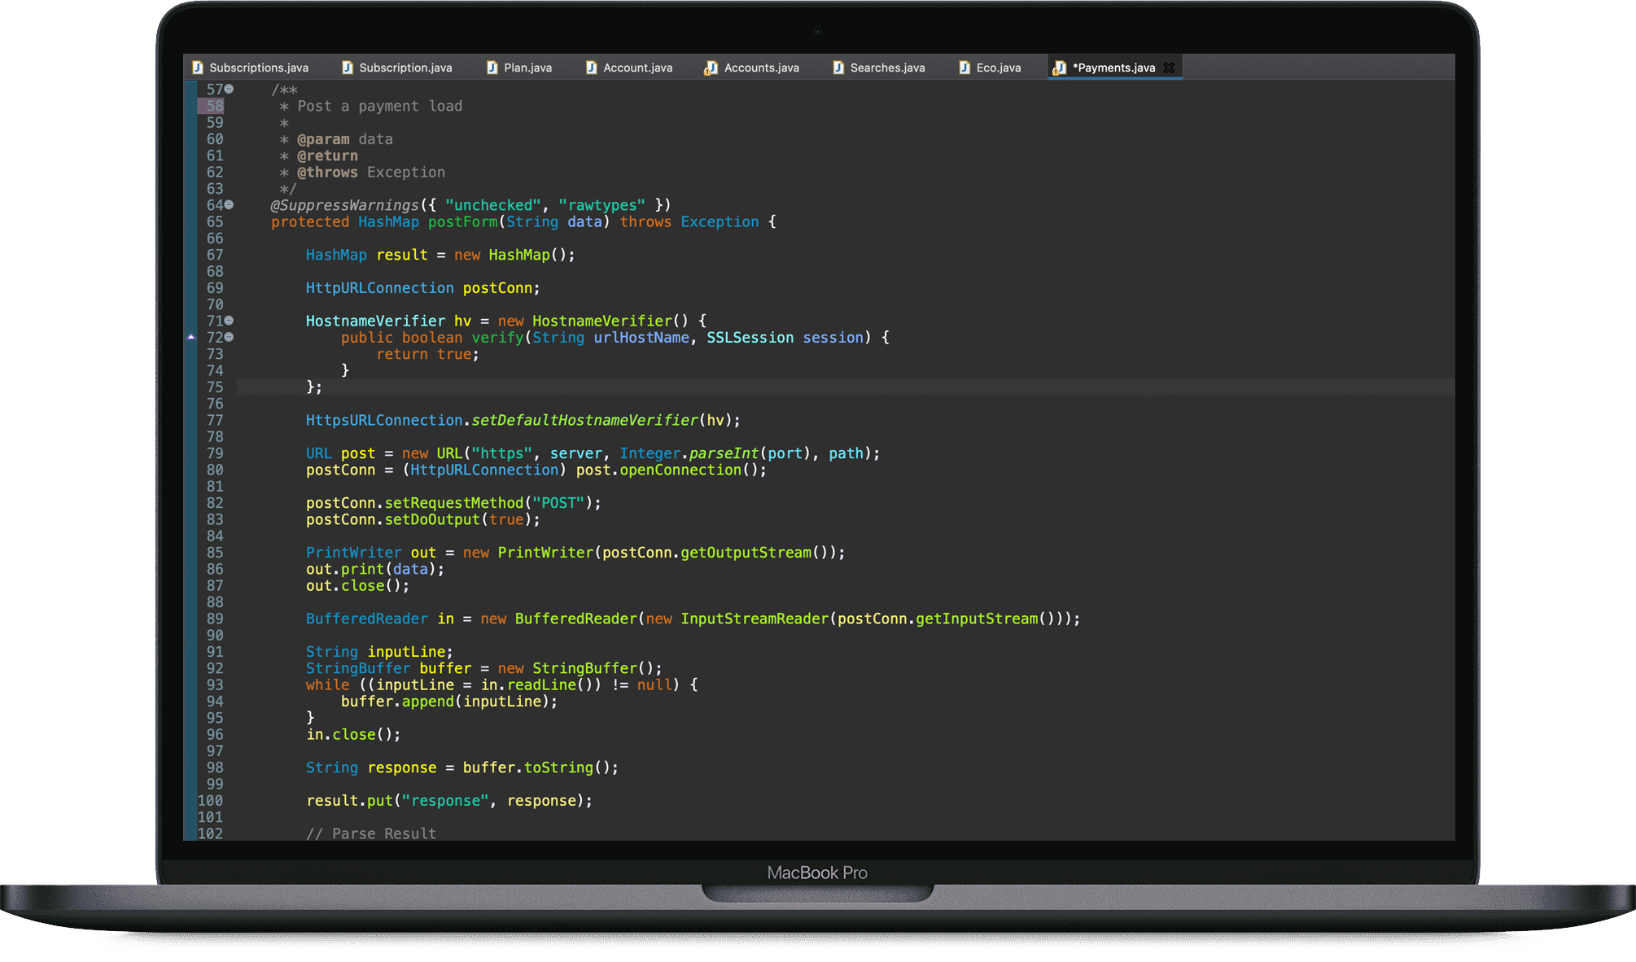The image size is (1636, 962).
Task: Click the Searches.java file icon
Action: 838,68
